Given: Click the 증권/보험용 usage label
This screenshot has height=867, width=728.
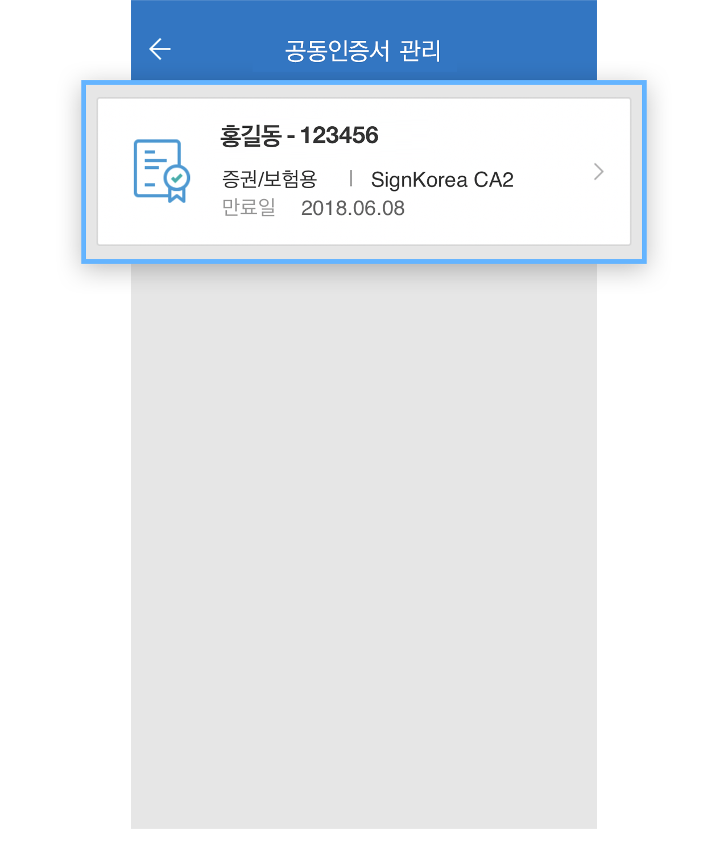Looking at the screenshot, I should coord(269,180).
